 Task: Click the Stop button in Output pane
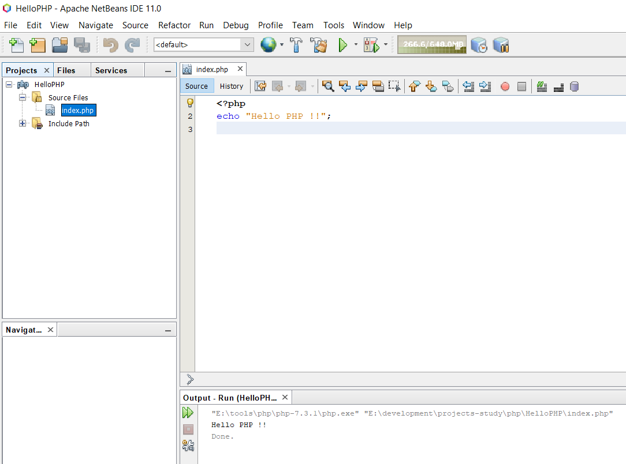188,429
